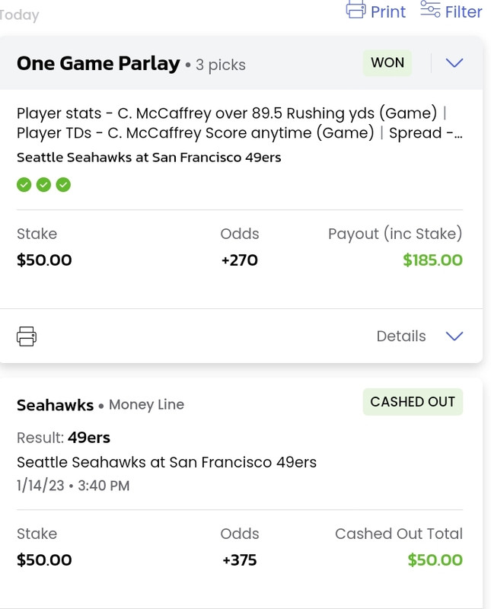Click the truncated parlay picks description
Image resolution: width=491 pixels, height=609 pixels.
click(x=240, y=123)
